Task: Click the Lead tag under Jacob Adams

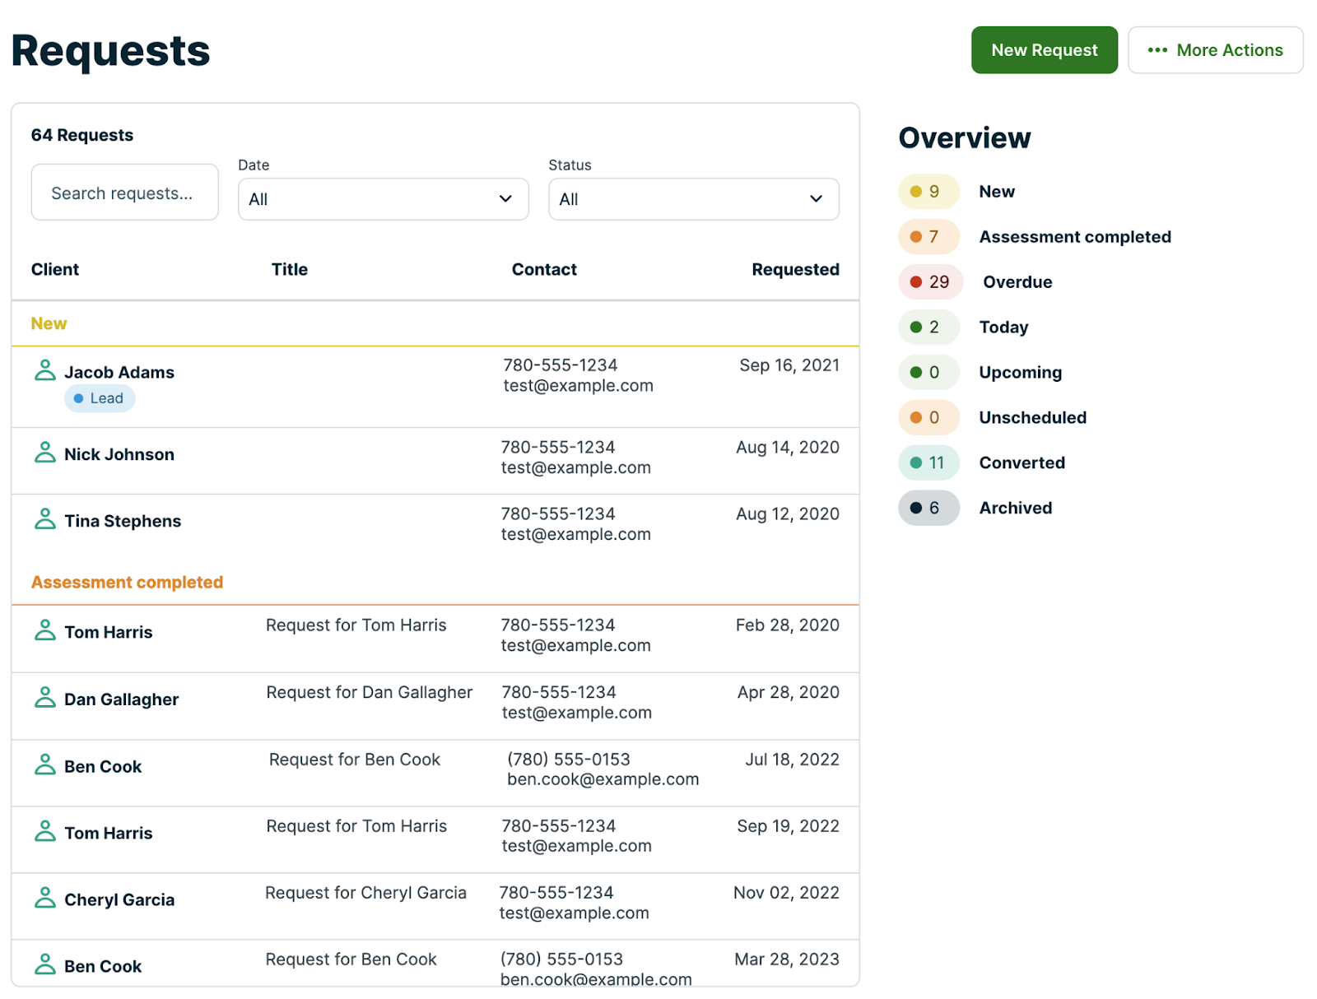Action: click(100, 398)
